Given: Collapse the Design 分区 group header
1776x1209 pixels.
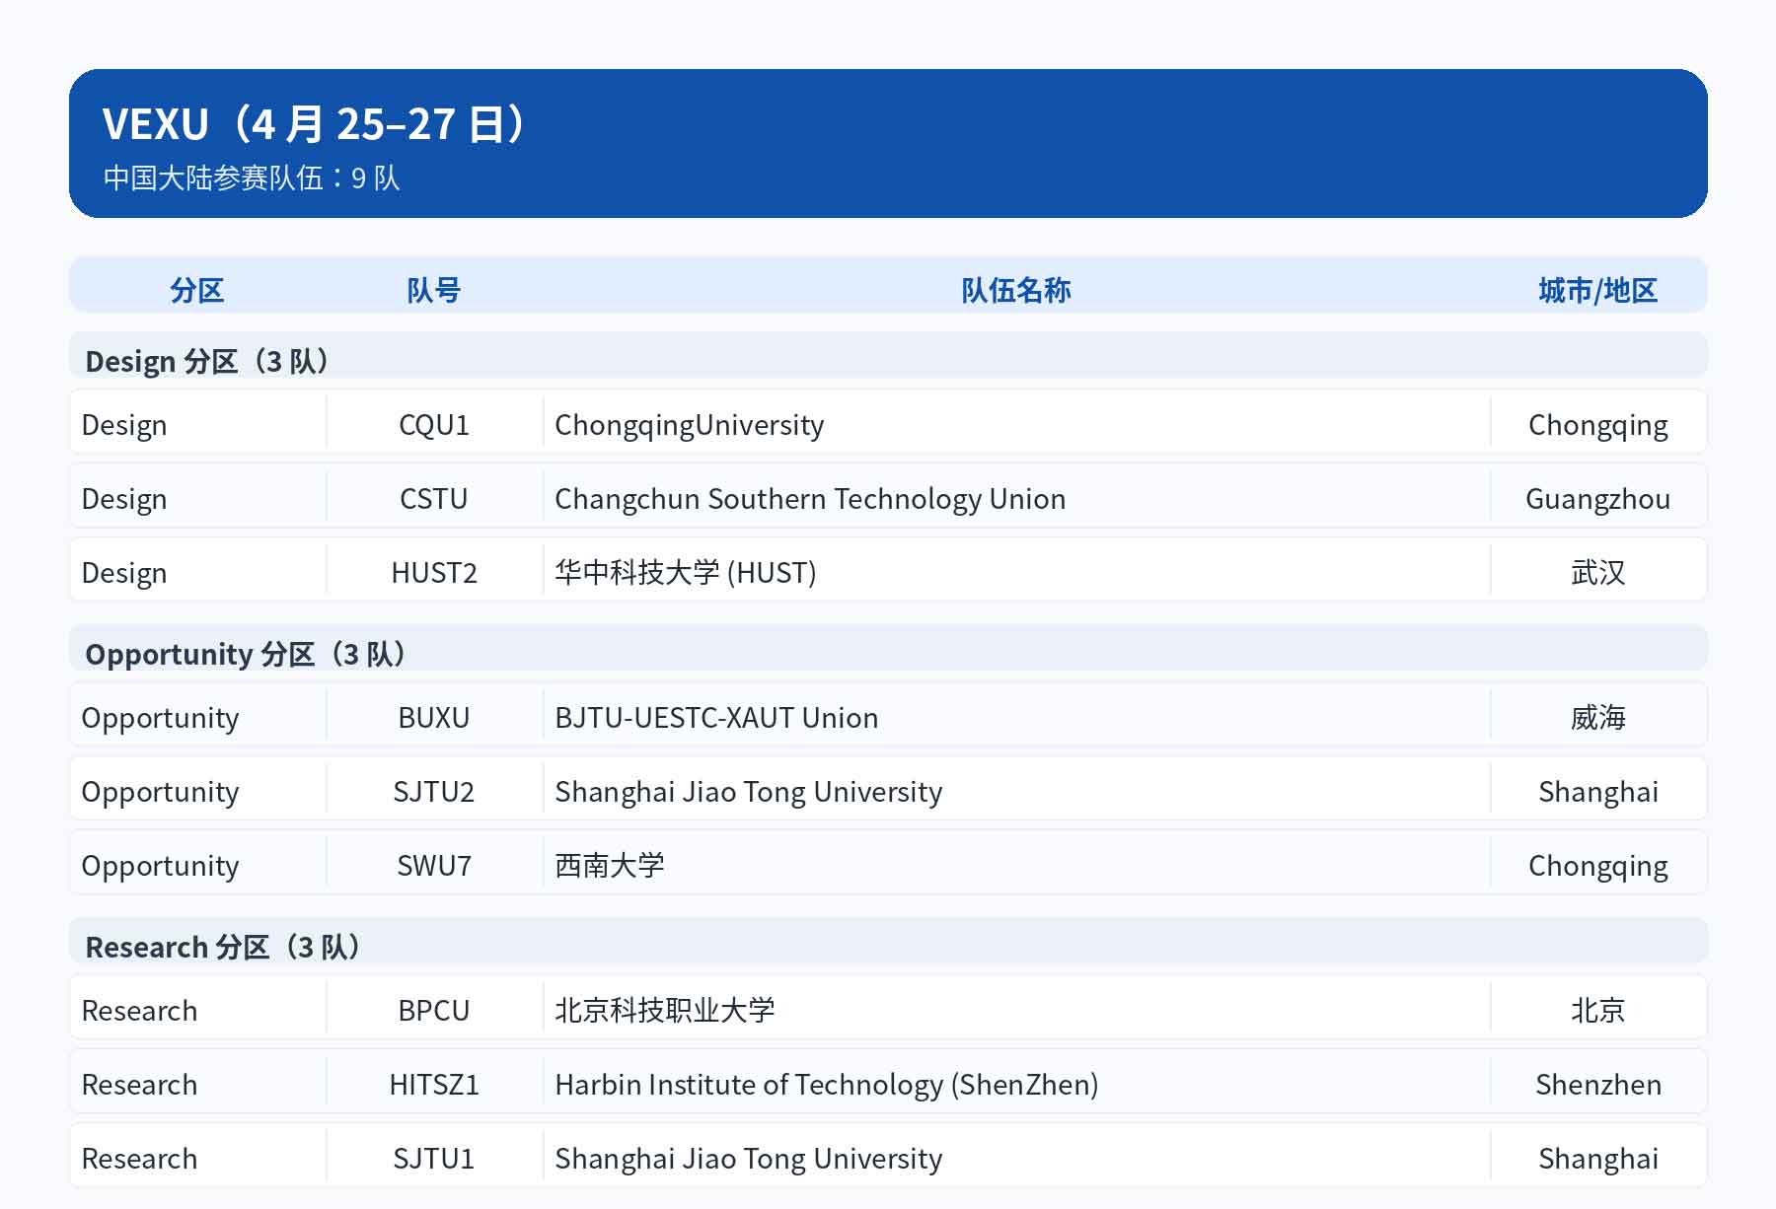Looking at the screenshot, I should 207,361.
